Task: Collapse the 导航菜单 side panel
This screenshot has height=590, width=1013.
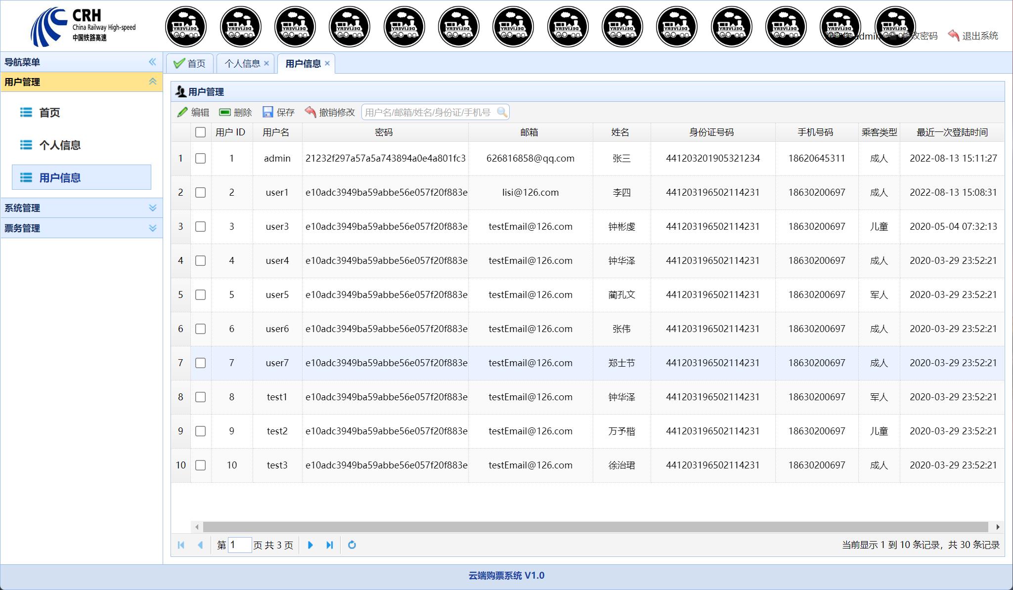Action: point(152,62)
